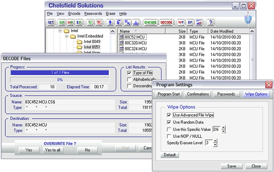Screen dimensions: 274x172
Task: Increase the Specific Value spinner
Action: point(223,128)
